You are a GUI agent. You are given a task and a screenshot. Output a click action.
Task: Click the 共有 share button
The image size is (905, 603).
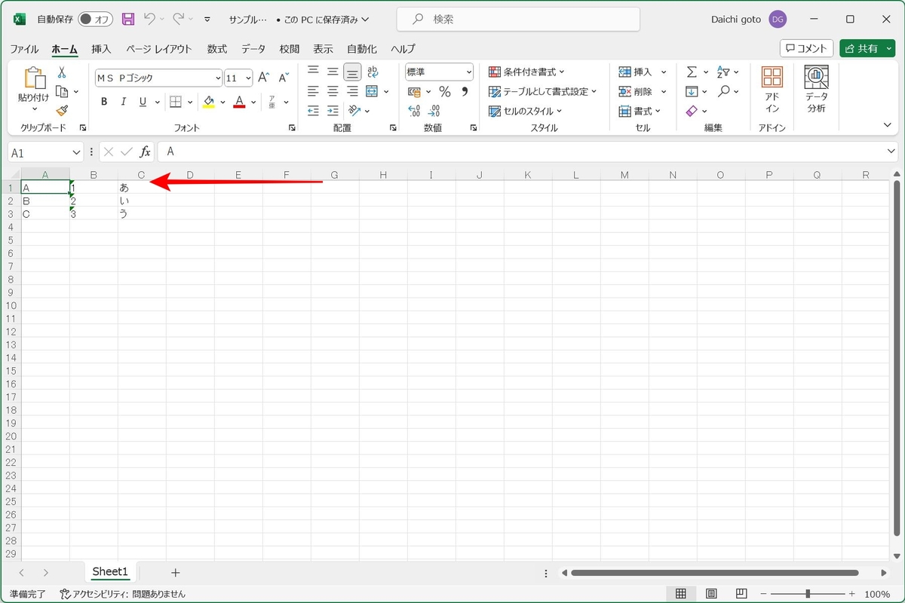867,48
